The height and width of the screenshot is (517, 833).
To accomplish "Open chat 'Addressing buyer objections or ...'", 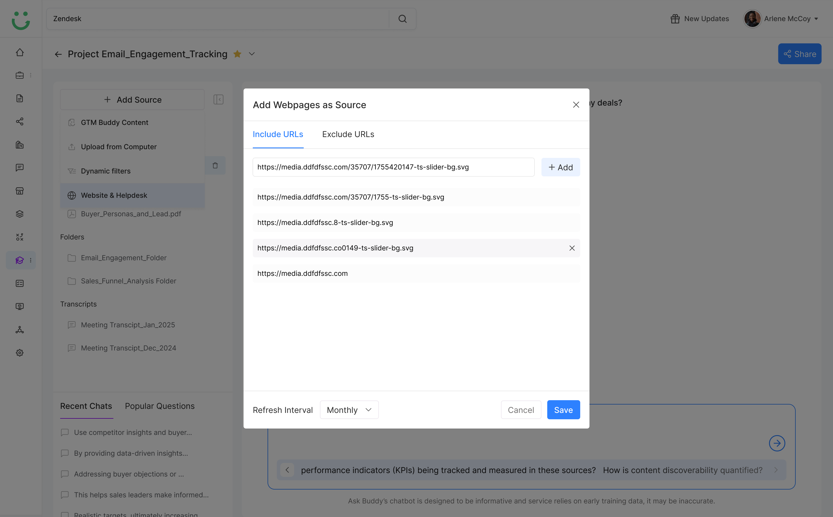I will click(x=129, y=474).
